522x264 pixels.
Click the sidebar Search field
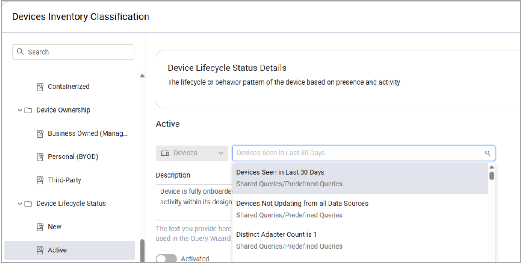77,52
